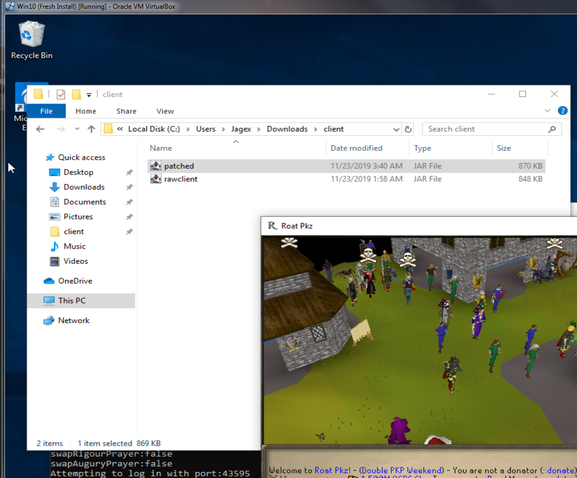Open the address bar history dropdown

click(x=396, y=129)
